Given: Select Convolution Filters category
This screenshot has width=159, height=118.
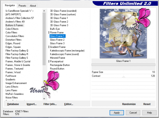Looking at the screenshot, I should (x=15, y=36).
